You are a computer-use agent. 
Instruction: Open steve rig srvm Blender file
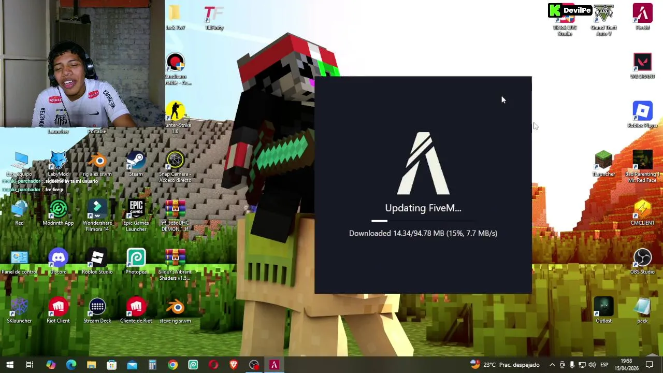pyautogui.click(x=175, y=311)
